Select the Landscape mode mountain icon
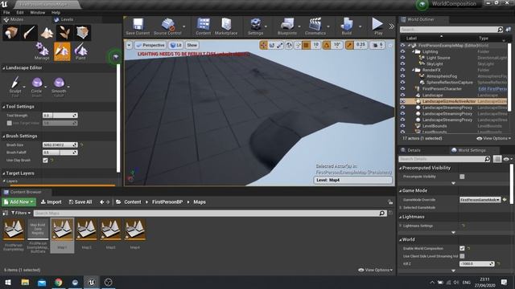 pos(47,33)
